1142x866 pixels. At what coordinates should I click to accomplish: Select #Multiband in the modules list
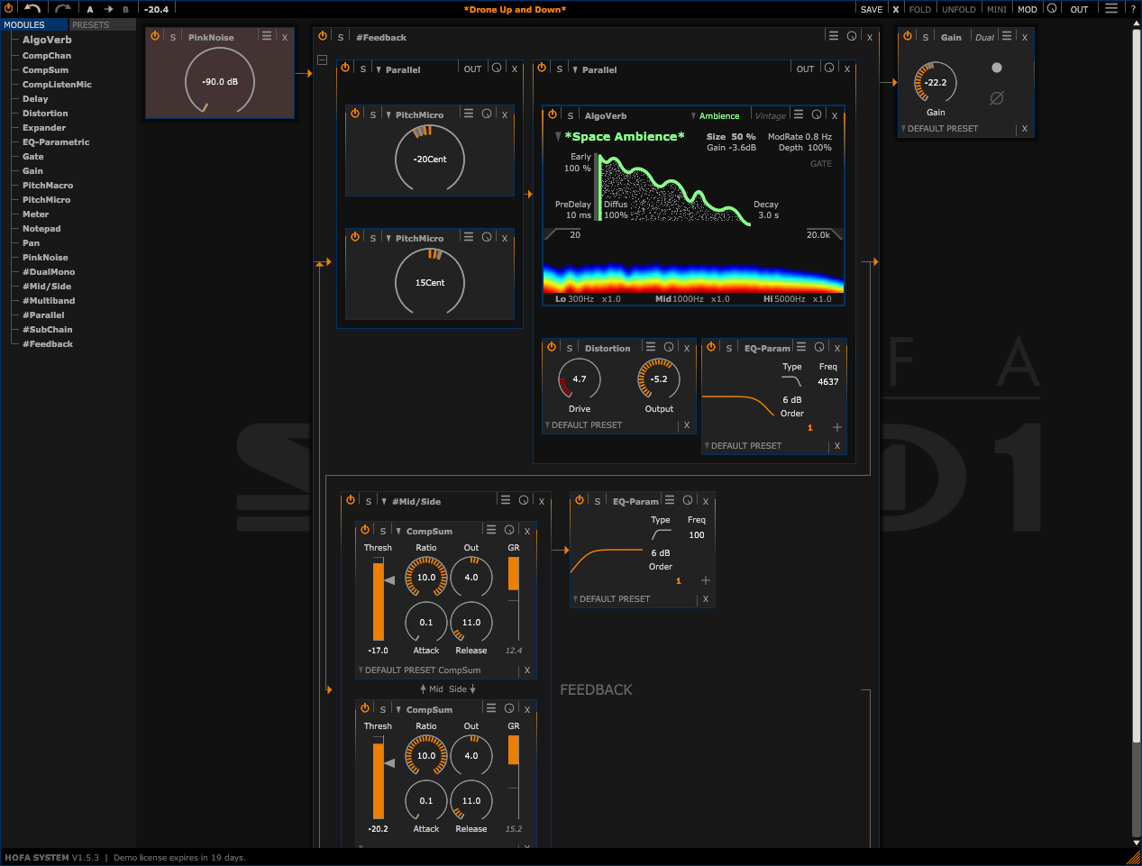point(49,301)
